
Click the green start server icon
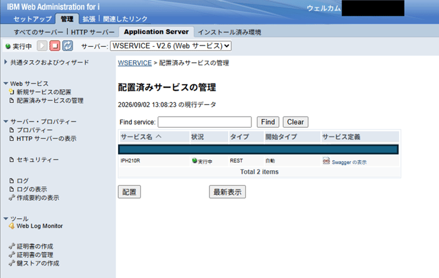click(42, 46)
